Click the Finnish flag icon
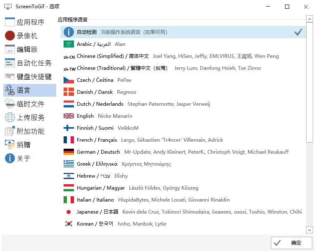 tap(69, 128)
